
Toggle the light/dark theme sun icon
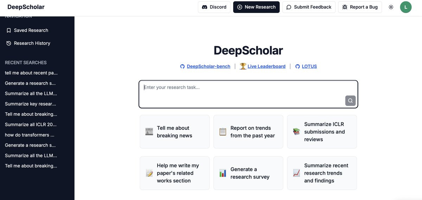[391, 7]
